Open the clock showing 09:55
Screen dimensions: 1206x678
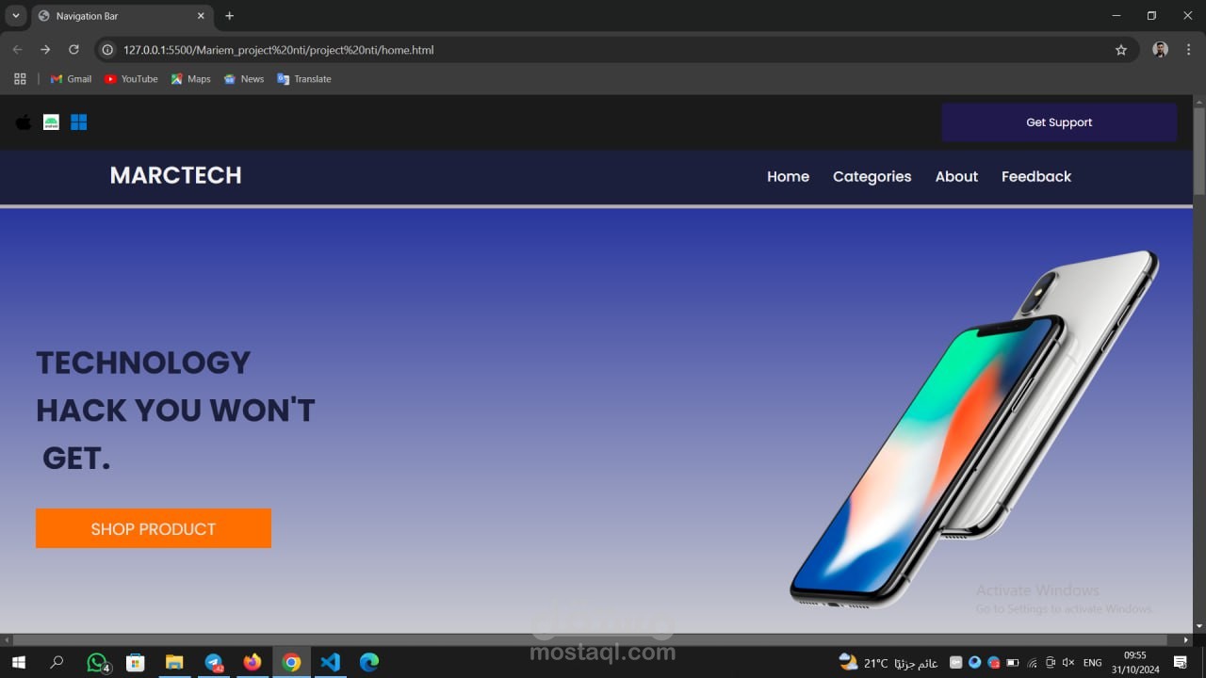point(1135,662)
